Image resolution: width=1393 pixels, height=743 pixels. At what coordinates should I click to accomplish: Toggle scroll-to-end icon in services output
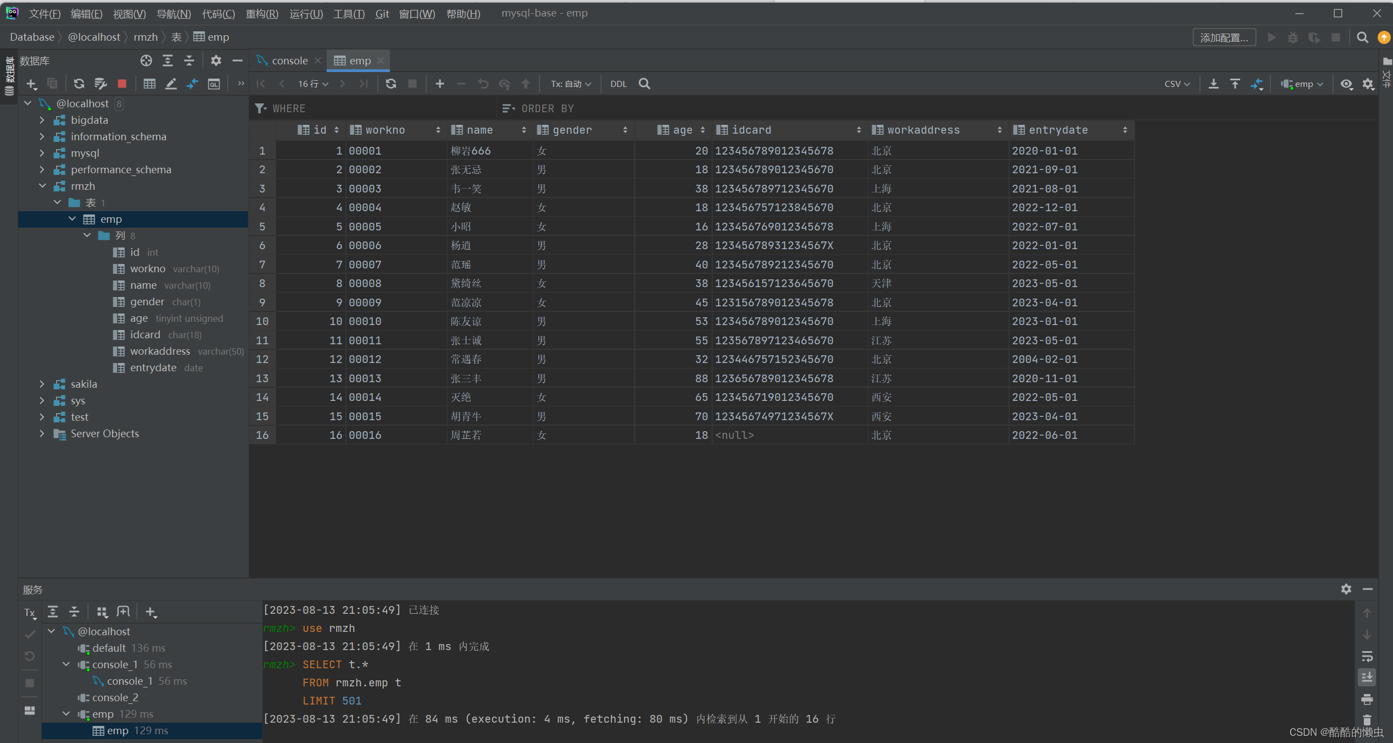(x=1367, y=678)
